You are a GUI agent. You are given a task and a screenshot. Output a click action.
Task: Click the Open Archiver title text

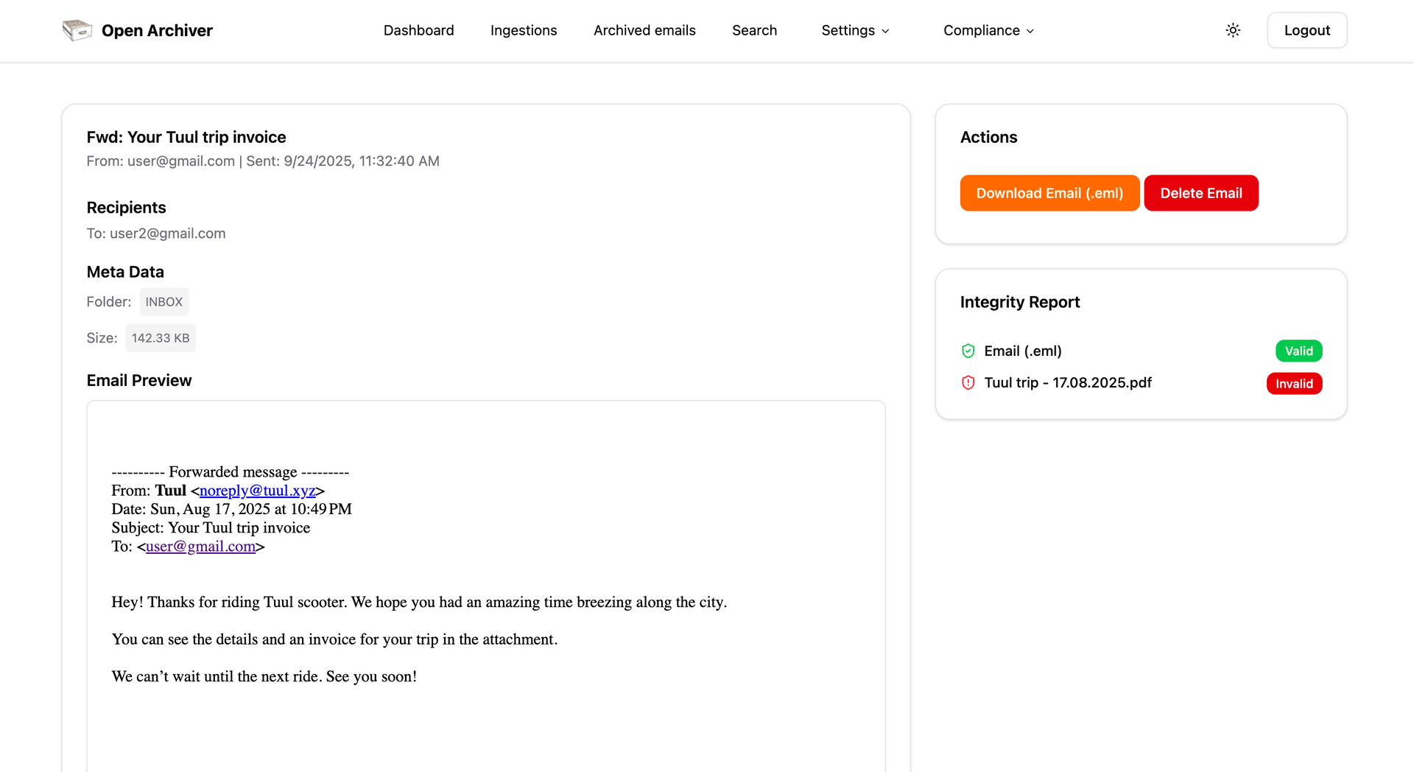pyautogui.click(x=157, y=30)
